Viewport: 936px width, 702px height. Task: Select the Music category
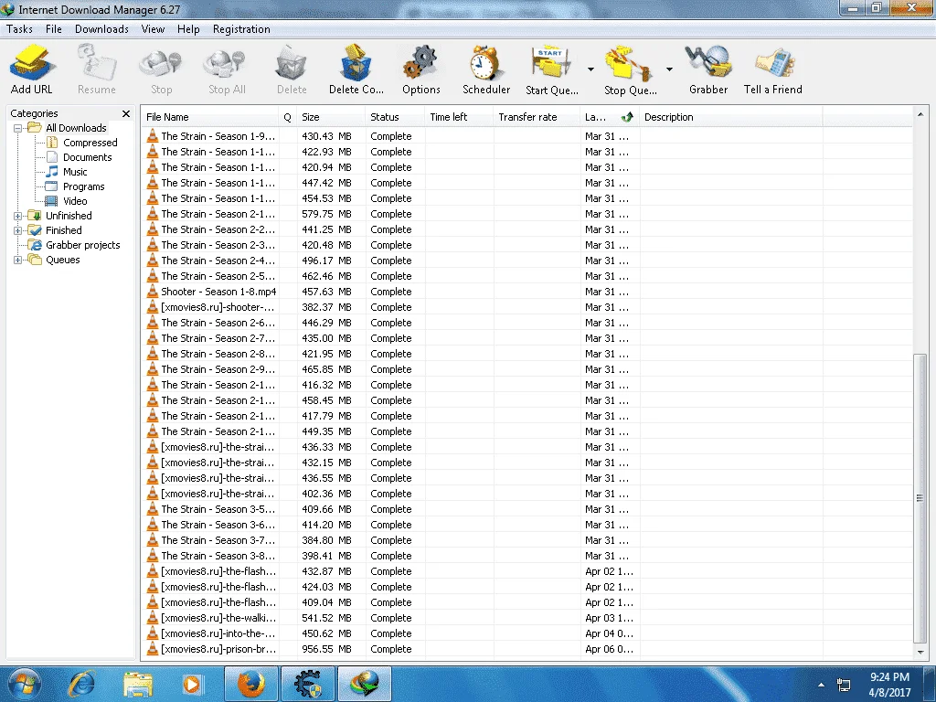pos(75,172)
